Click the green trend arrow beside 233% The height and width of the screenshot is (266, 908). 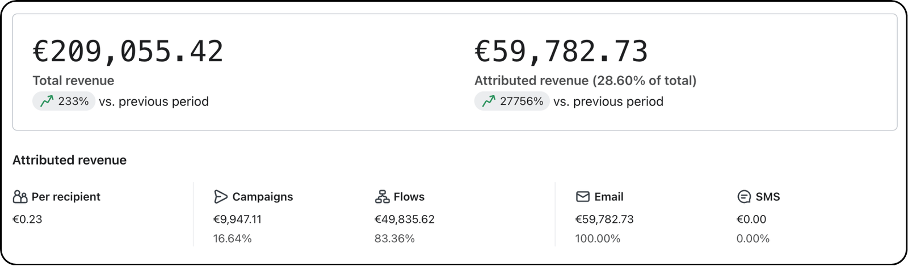[47, 101]
